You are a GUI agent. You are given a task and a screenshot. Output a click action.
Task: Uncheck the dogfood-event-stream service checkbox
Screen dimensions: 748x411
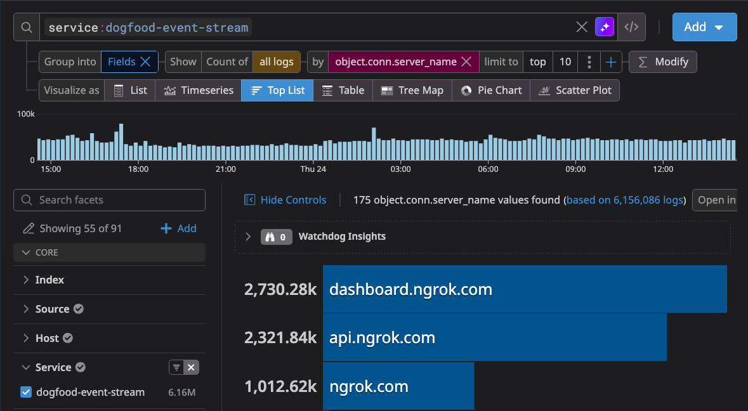click(26, 392)
